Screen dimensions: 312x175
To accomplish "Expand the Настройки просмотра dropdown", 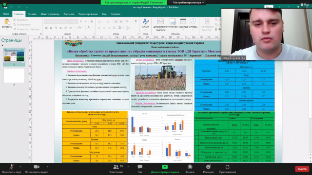I will [x=188, y=2].
